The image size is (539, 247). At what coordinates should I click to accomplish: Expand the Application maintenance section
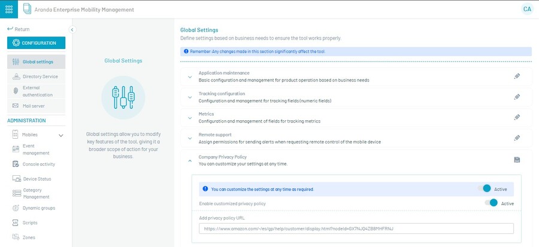point(189,76)
